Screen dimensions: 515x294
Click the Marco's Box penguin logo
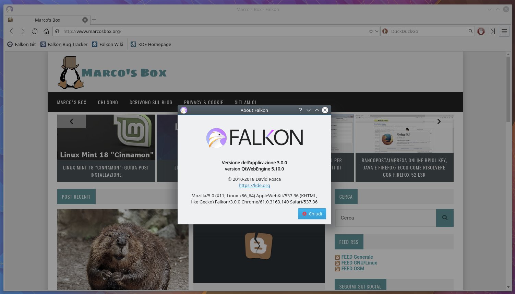pyautogui.click(x=71, y=72)
